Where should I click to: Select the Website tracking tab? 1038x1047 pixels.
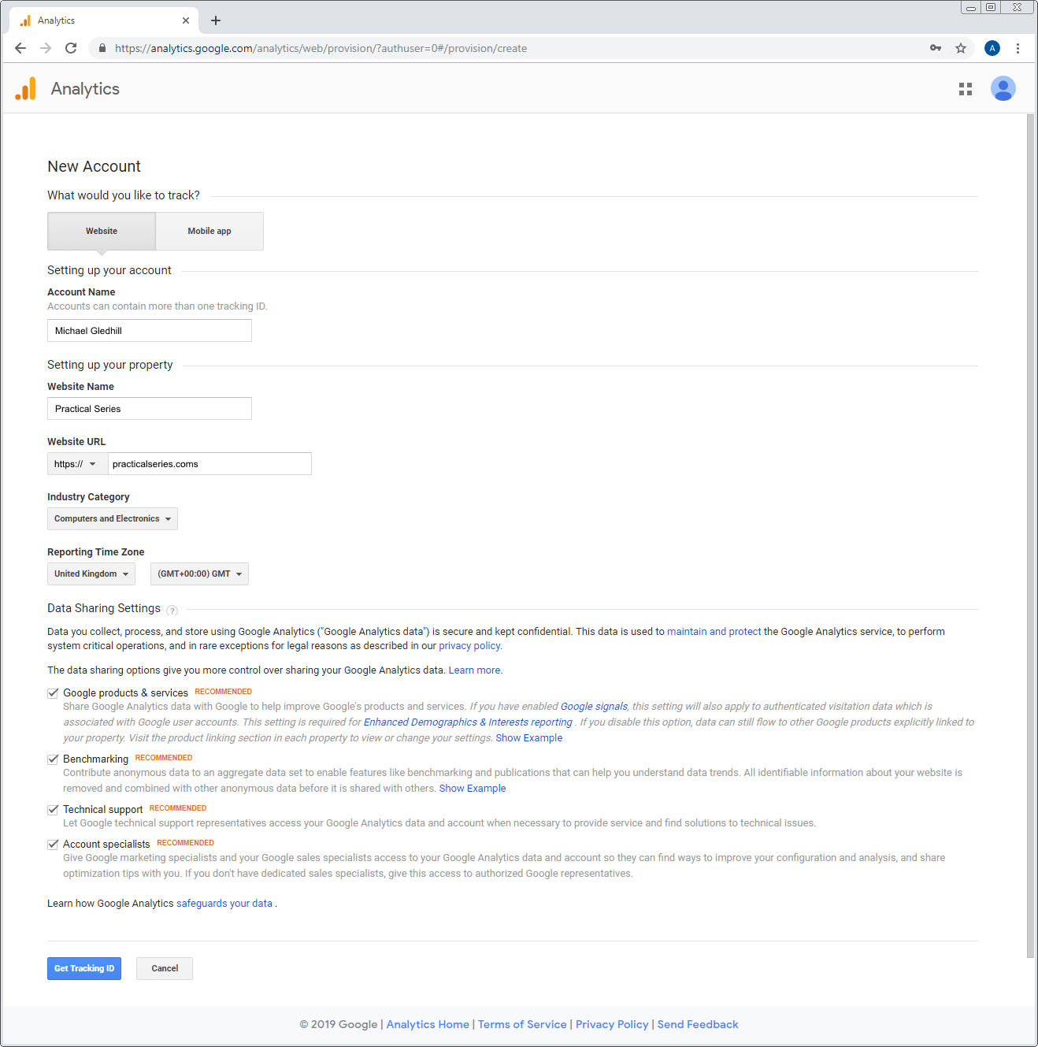tap(102, 232)
